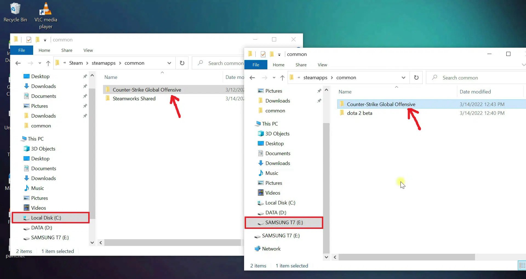Click Search common box in right window
The width and height of the screenshot is (526, 279).
click(x=476, y=78)
